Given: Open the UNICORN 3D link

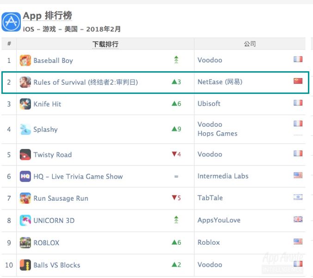Looking at the screenshot, I should [x=54, y=221].
